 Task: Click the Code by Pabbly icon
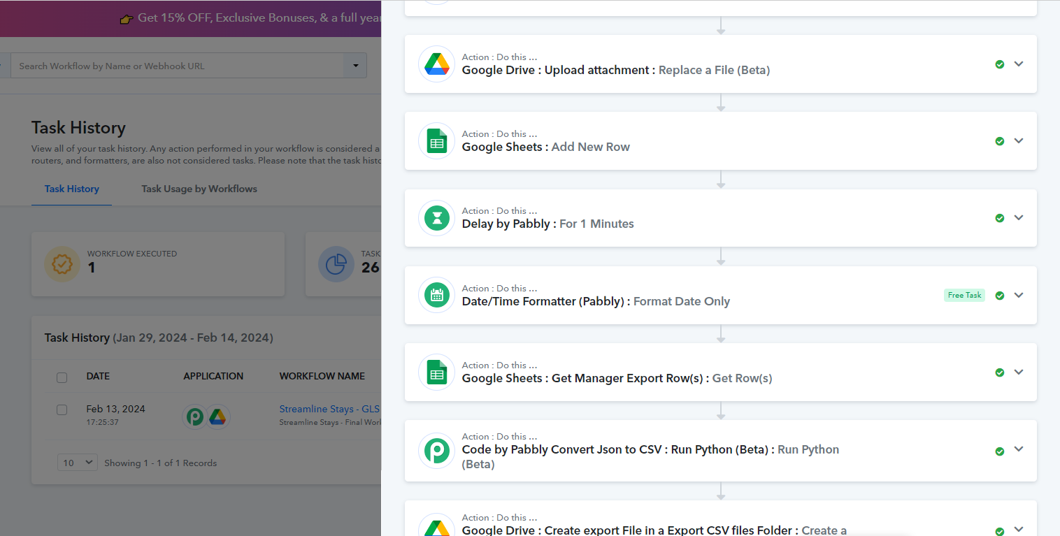(x=437, y=451)
